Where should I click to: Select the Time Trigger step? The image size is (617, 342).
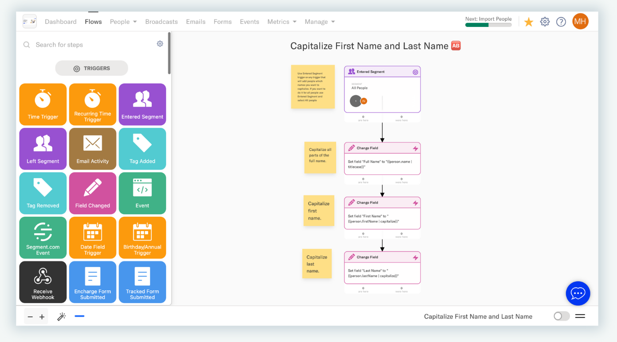coord(43,104)
